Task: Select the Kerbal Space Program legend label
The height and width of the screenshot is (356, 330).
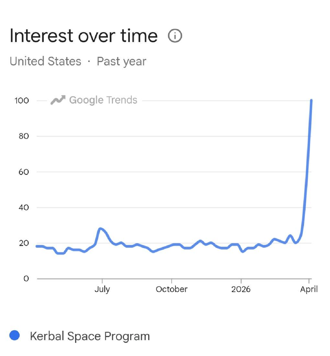Action: pyautogui.click(x=90, y=336)
